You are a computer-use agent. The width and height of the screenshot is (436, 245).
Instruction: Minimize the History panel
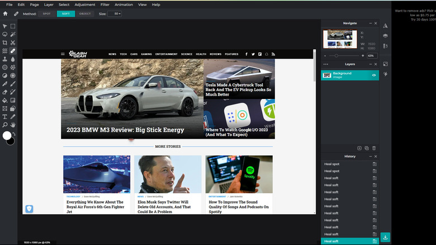(x=370, y=157)
